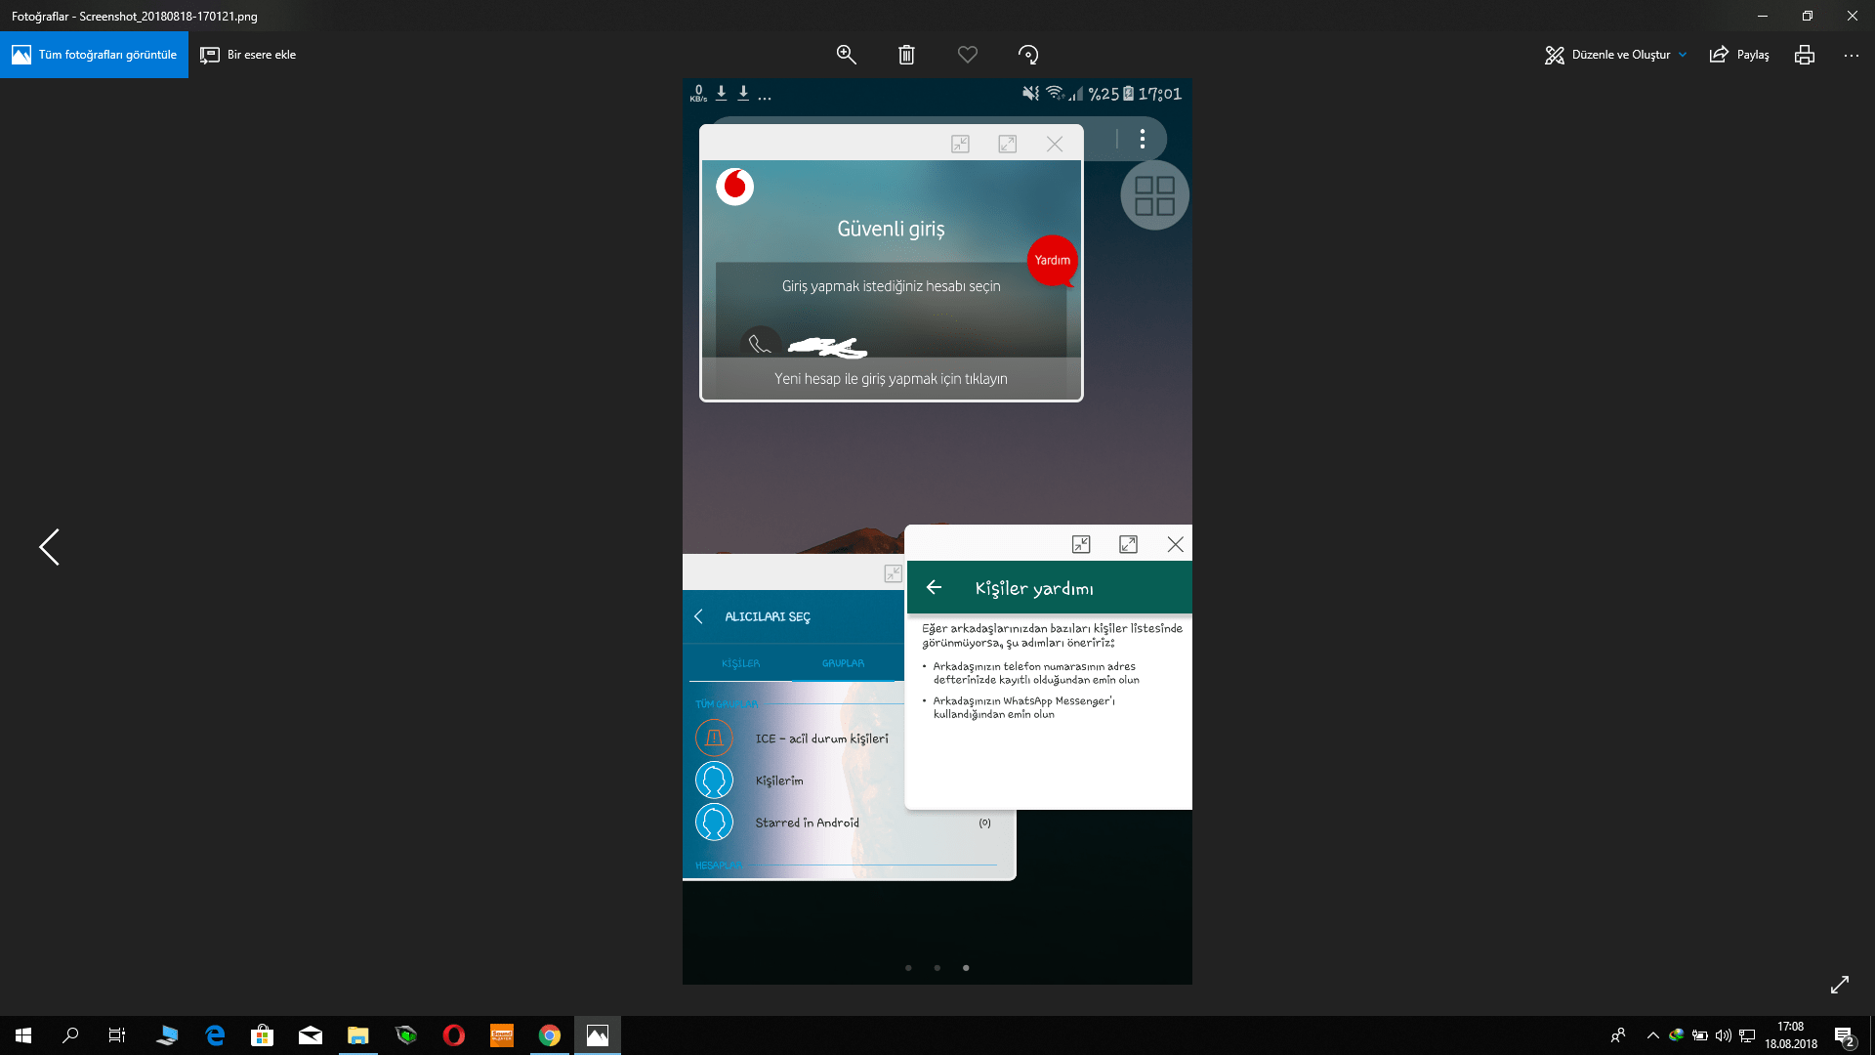This screenshot has width=1875, height=1055.
Task: Rotate the photo
Action: [x=1027, y=55]
